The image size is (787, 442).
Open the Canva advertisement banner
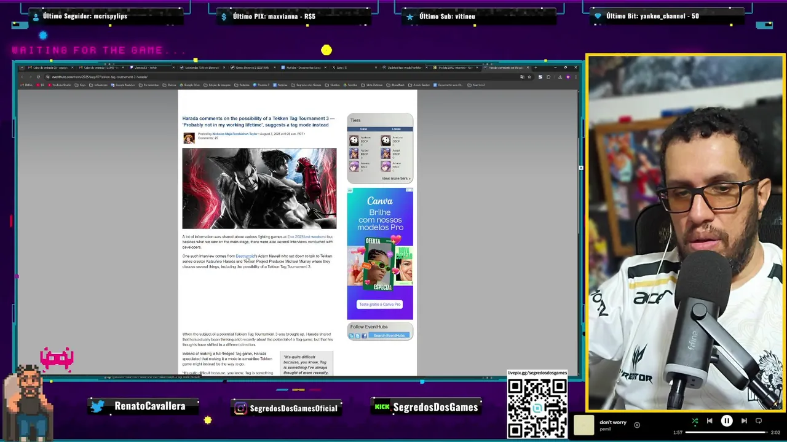pos(380,254)
